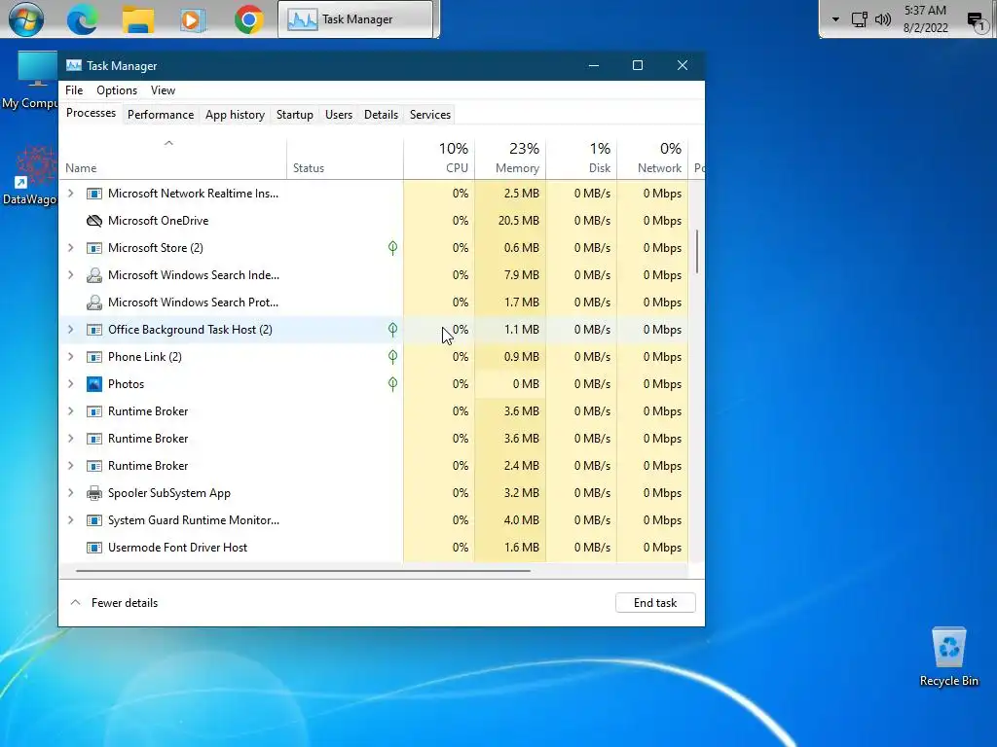
Task: Click the green leaf icon on Microsoft Store
Action: (393, 248)
